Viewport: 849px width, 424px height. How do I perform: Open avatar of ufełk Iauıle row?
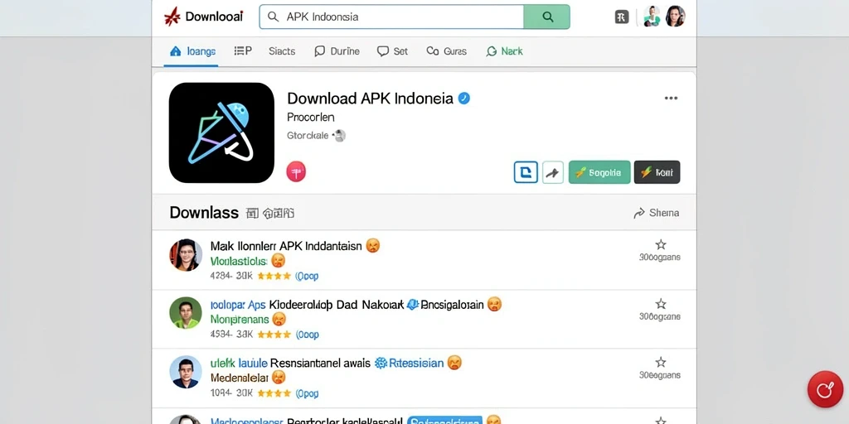(x=186, y=372)
